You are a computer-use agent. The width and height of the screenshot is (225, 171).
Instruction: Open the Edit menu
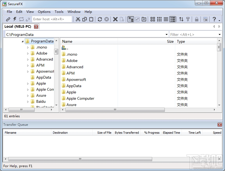click(x=19, y=12)
